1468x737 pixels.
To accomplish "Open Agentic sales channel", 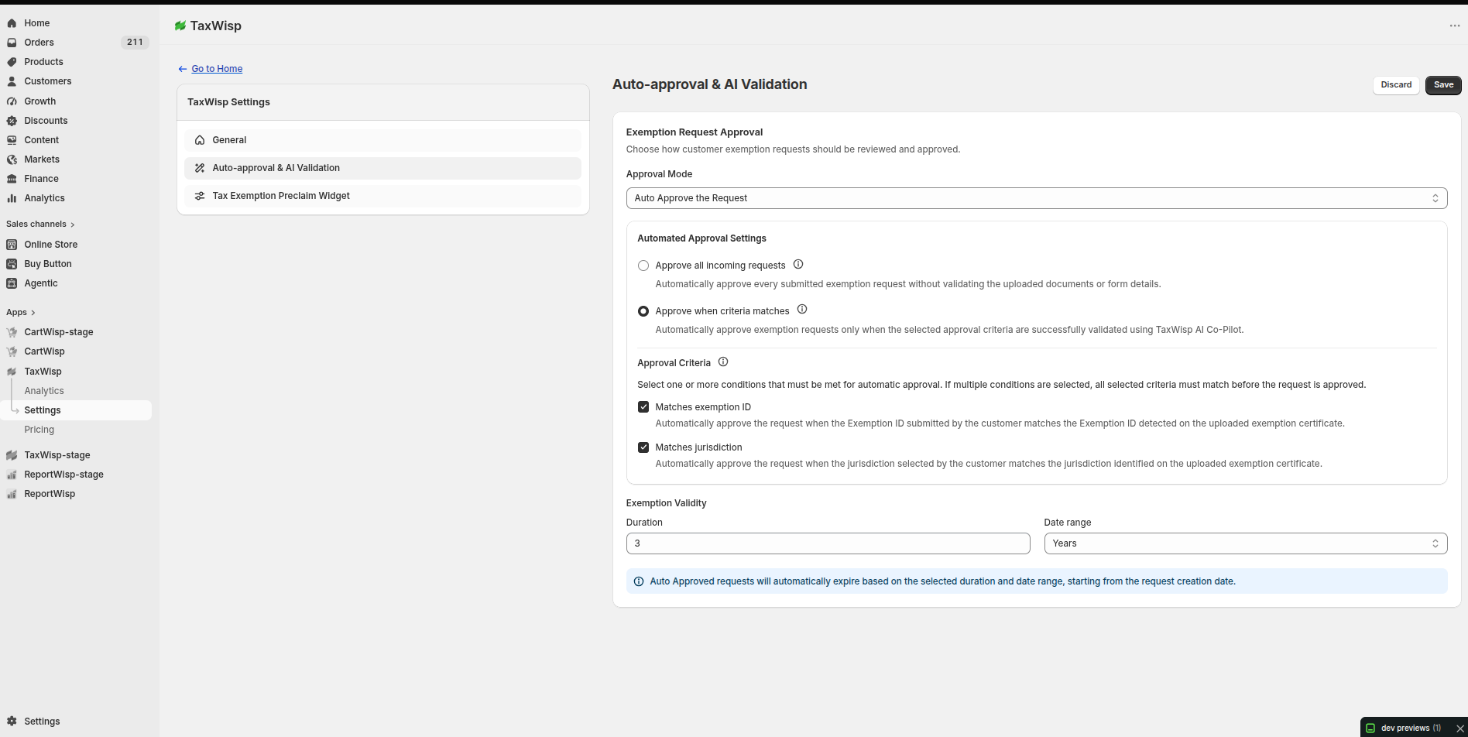I will click(41, 283).
